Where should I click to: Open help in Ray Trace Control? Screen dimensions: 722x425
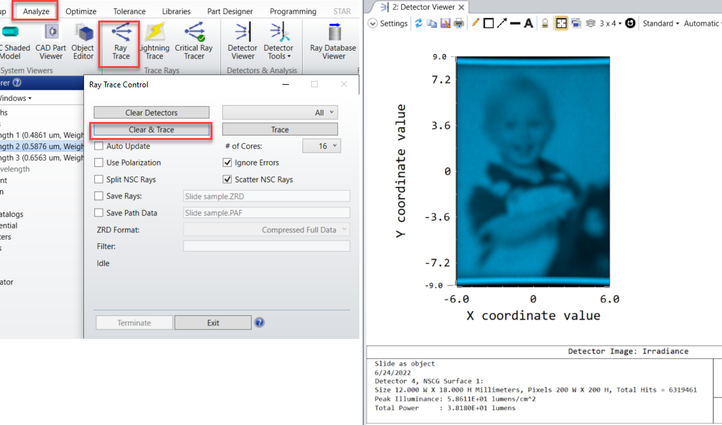point(259,322)
